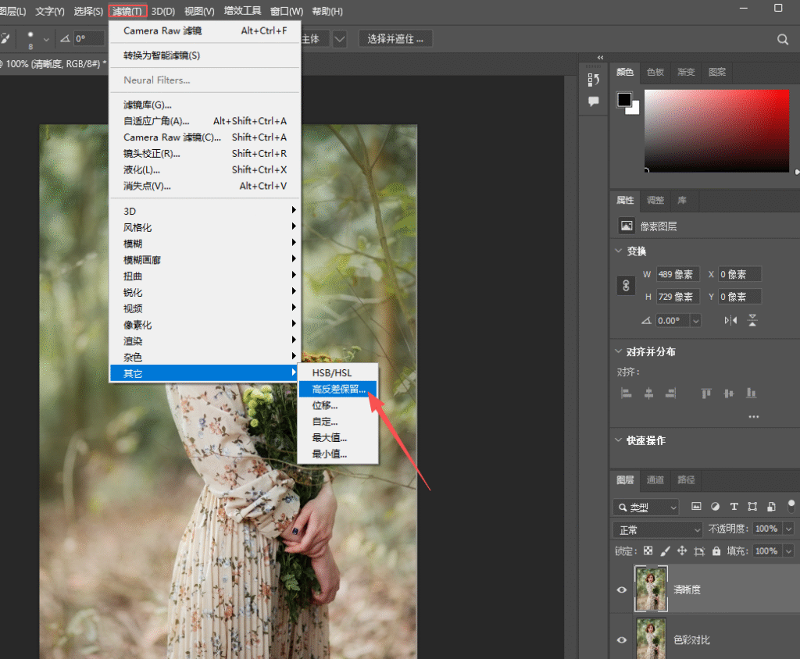Filter layers by shape layer type
Screen dimensions: 800x659
coord(752,507)
